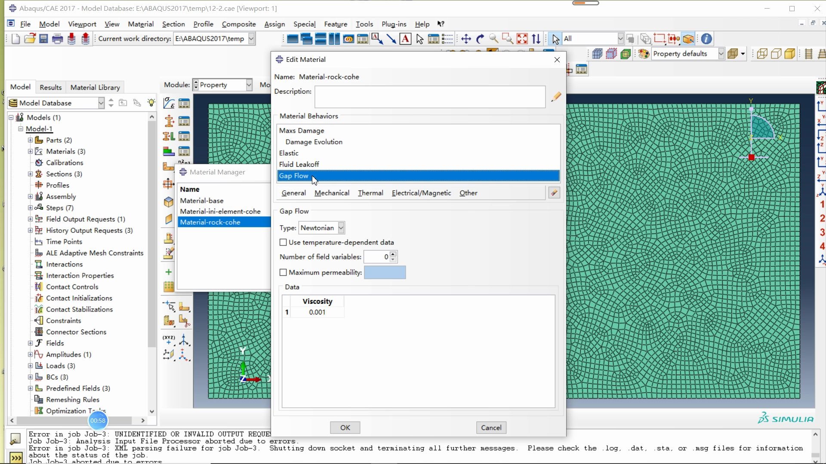Expand the Materials (3) tree node
Image resolution: width=826 pixels, height=464 pixels.
pos(30,151)
